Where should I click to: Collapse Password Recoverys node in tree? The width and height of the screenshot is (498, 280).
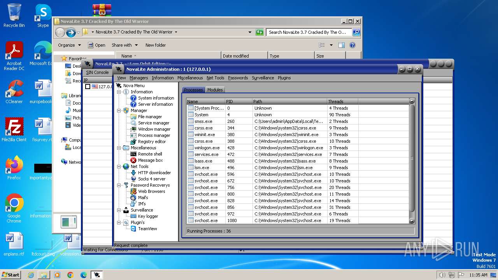(x=119, y=185)
